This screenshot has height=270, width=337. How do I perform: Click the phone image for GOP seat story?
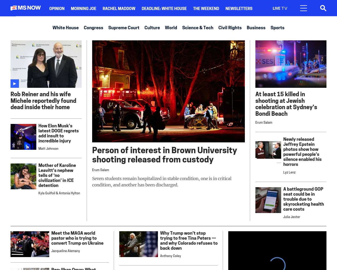(x=268, y=200)
